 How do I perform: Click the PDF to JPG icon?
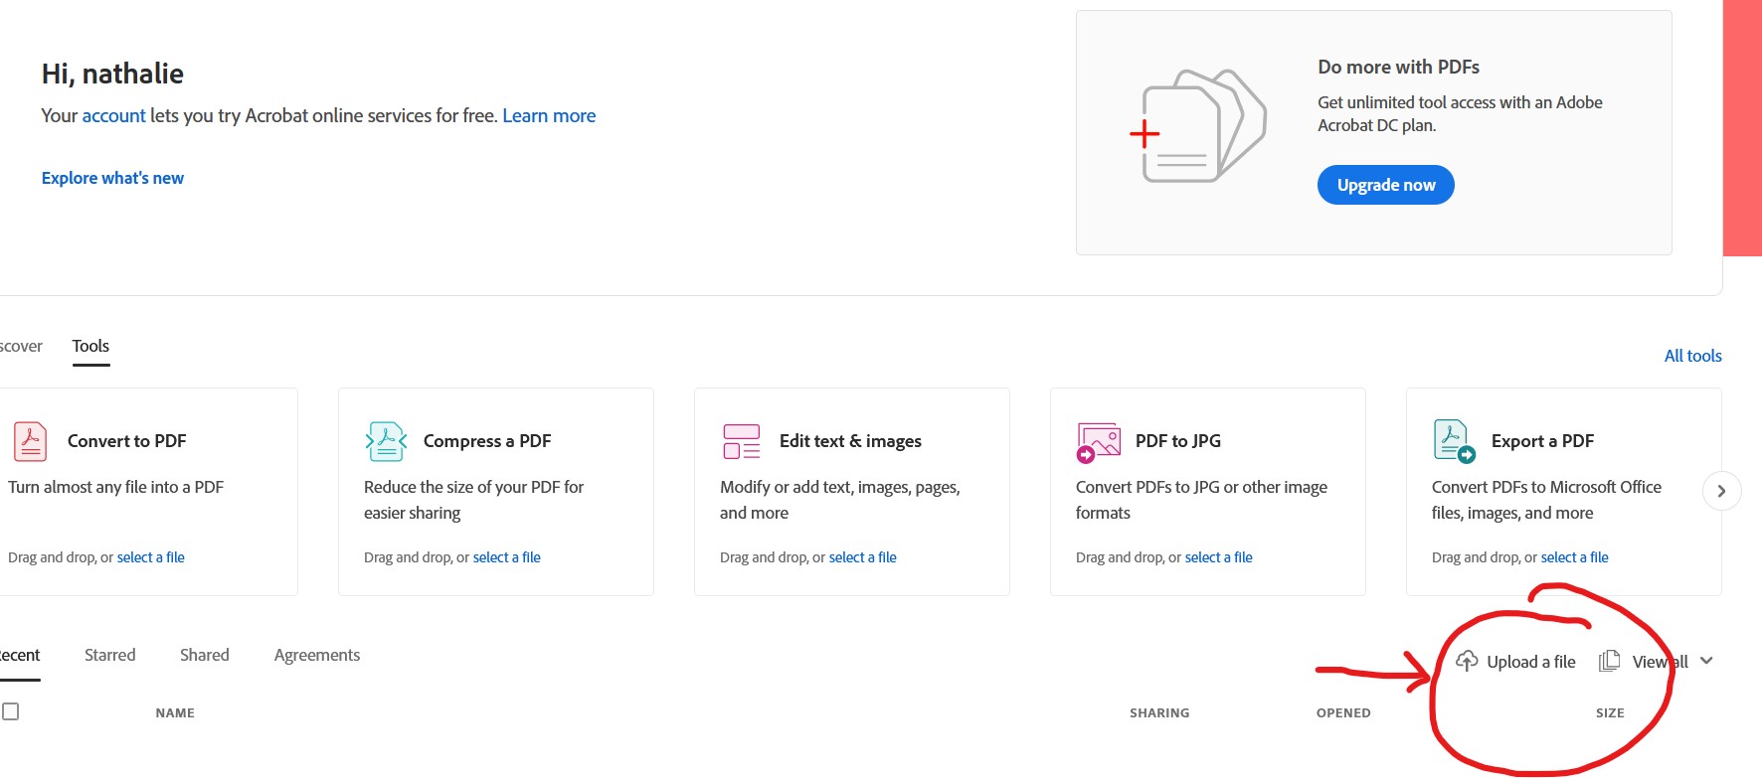[1098, 442]
